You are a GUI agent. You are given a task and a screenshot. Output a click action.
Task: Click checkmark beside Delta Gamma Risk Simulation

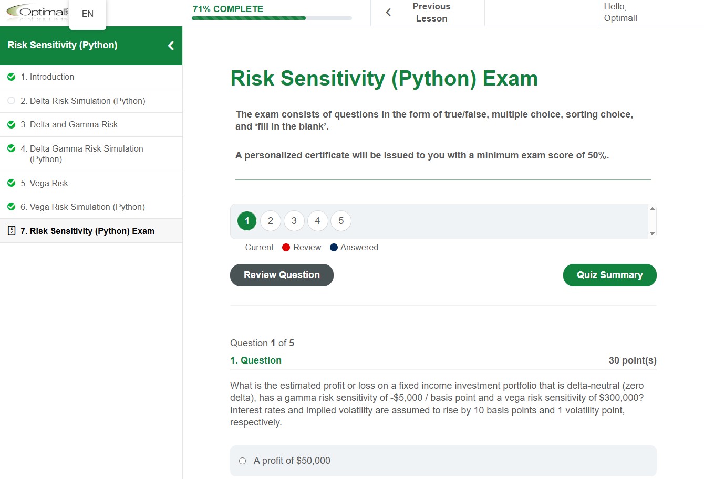pyautogui.click(x=11, y=149)
